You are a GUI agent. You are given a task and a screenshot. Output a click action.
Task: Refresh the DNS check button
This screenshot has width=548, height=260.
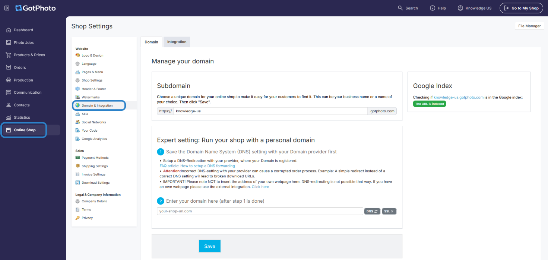(372, 211)
